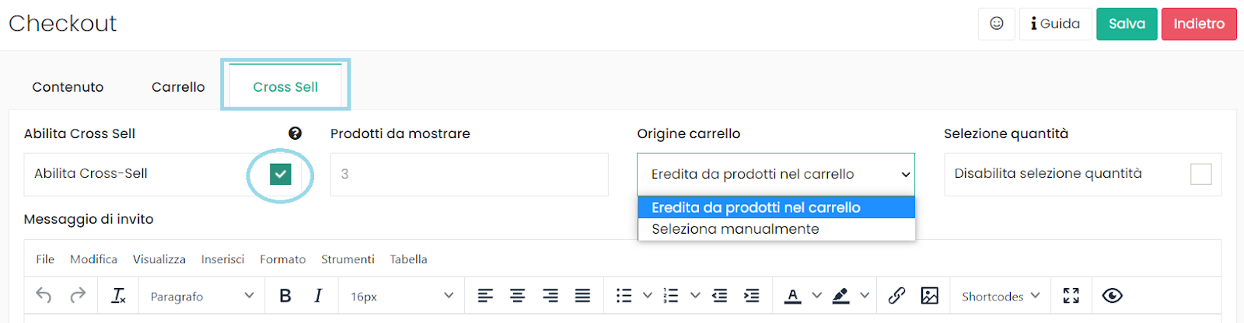1244x323 pixels.
Task: Enter fullscreen editor mode
Action: (x=1071, y=296)
